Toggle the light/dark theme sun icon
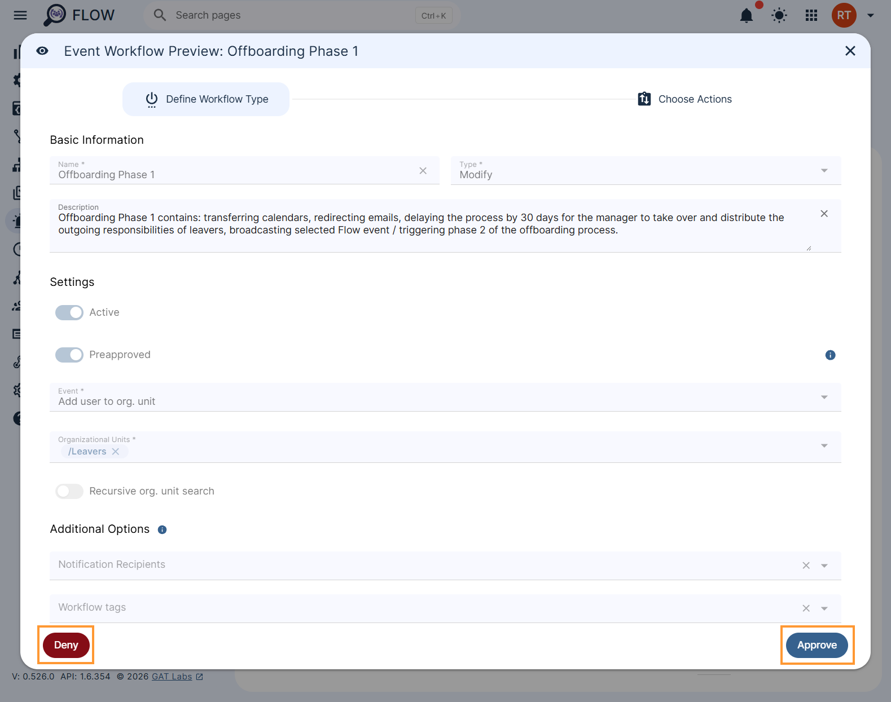Image resolution: width=891 pixels, height=702 pixels. click(x=779, y=15)
